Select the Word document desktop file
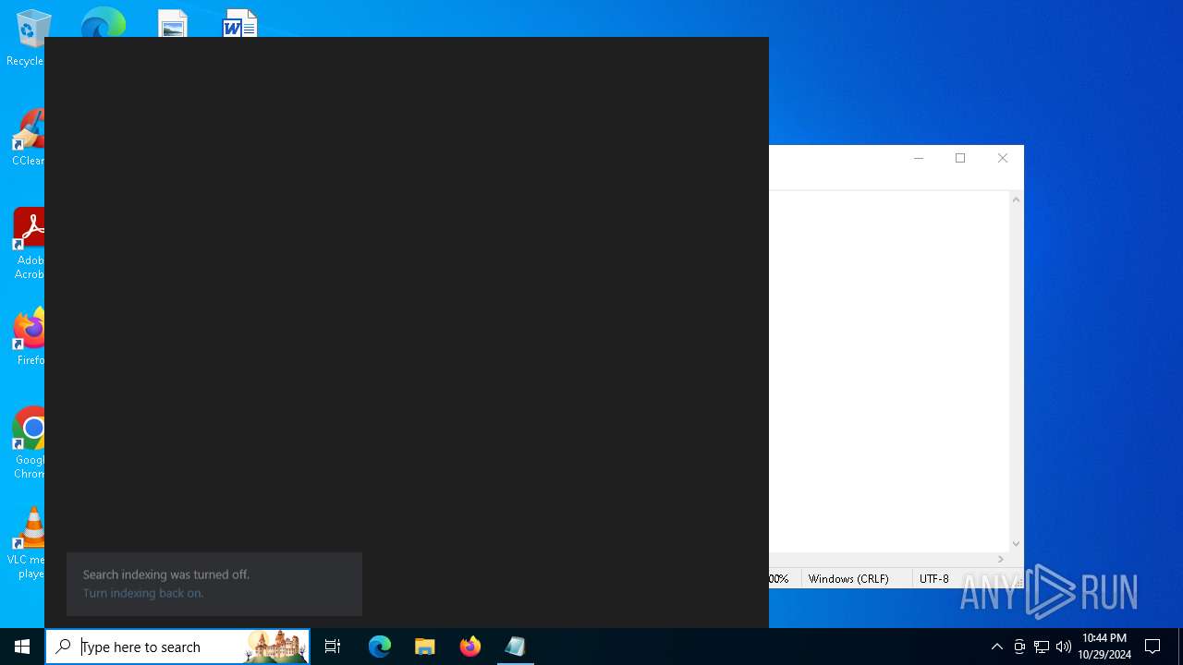This screenshot has height=665, width=1183. [240, 24]
